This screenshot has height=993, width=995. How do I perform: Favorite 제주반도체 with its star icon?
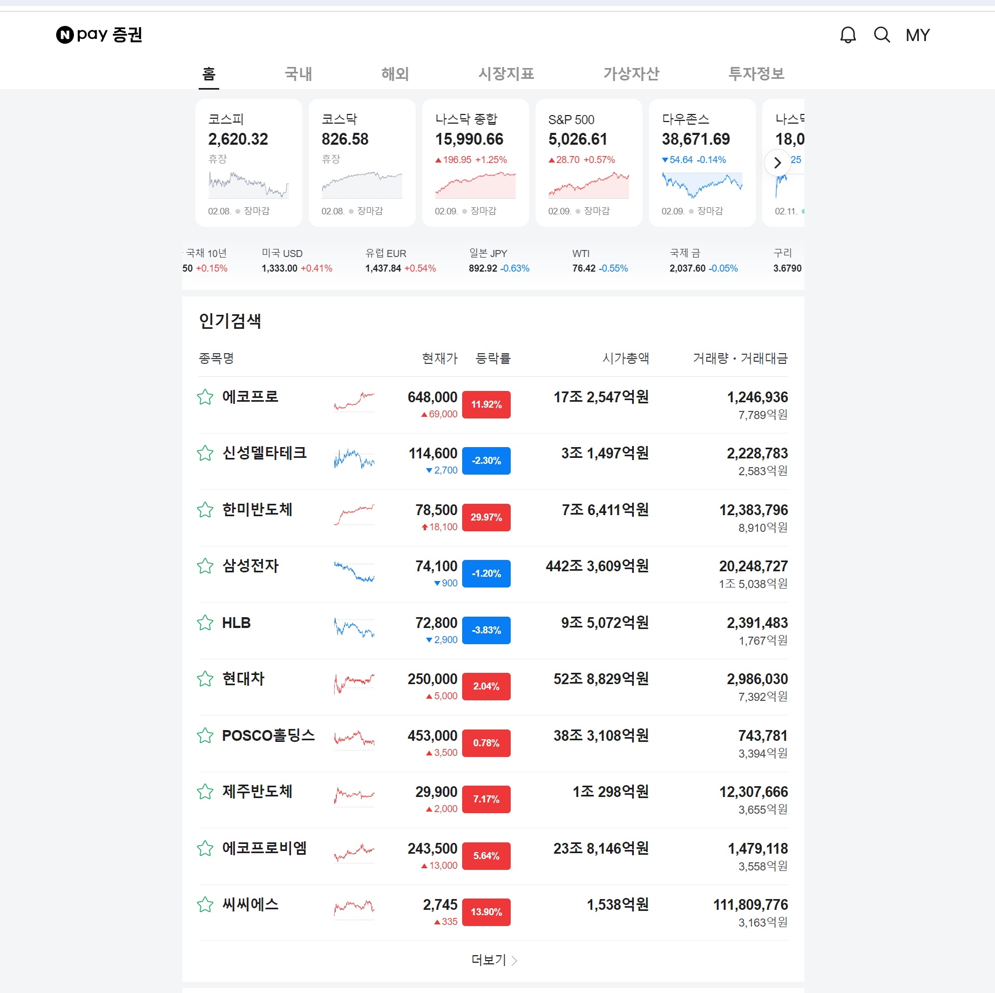205,792
